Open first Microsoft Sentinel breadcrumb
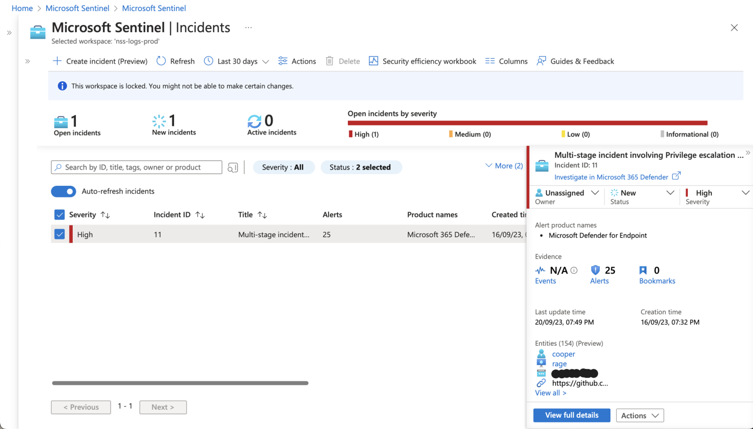This screenshot has height=429, width=753. pyautogui.click(x=77, y=8)
